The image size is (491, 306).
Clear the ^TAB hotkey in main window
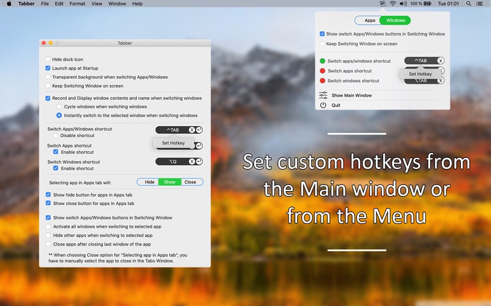point(191,130)
